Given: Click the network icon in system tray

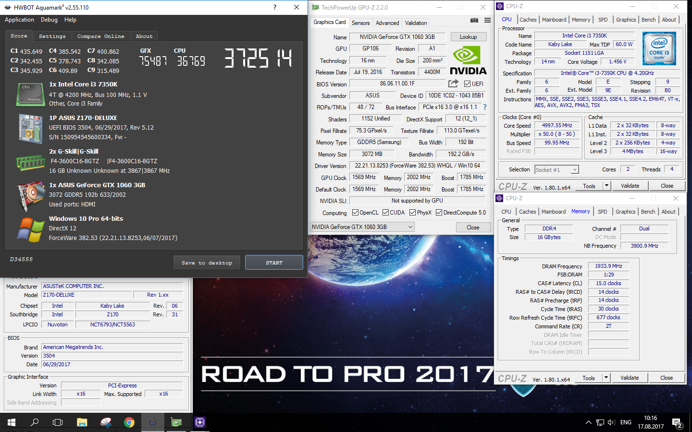Looking at the screenshot, I should click(x=600, y=422).
